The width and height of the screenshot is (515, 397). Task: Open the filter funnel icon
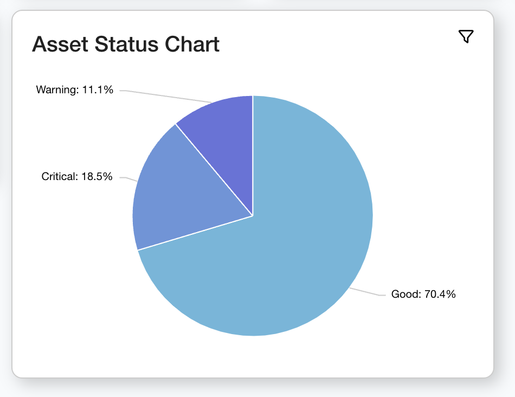pos(466,37)
